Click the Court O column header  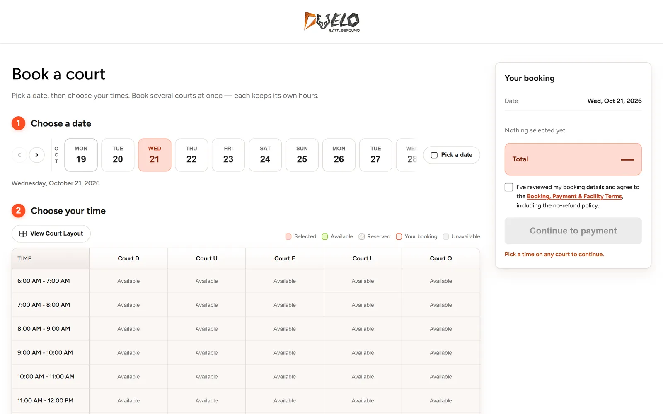click(441, 258)
